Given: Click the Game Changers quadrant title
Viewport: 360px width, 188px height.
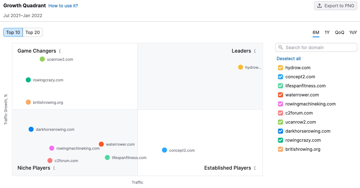Looking at the screenshot, I should (x=37, y=51).
